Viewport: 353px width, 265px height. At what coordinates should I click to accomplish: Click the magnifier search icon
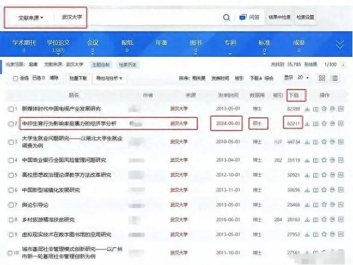pyautogui.click(x=227, y=17)
